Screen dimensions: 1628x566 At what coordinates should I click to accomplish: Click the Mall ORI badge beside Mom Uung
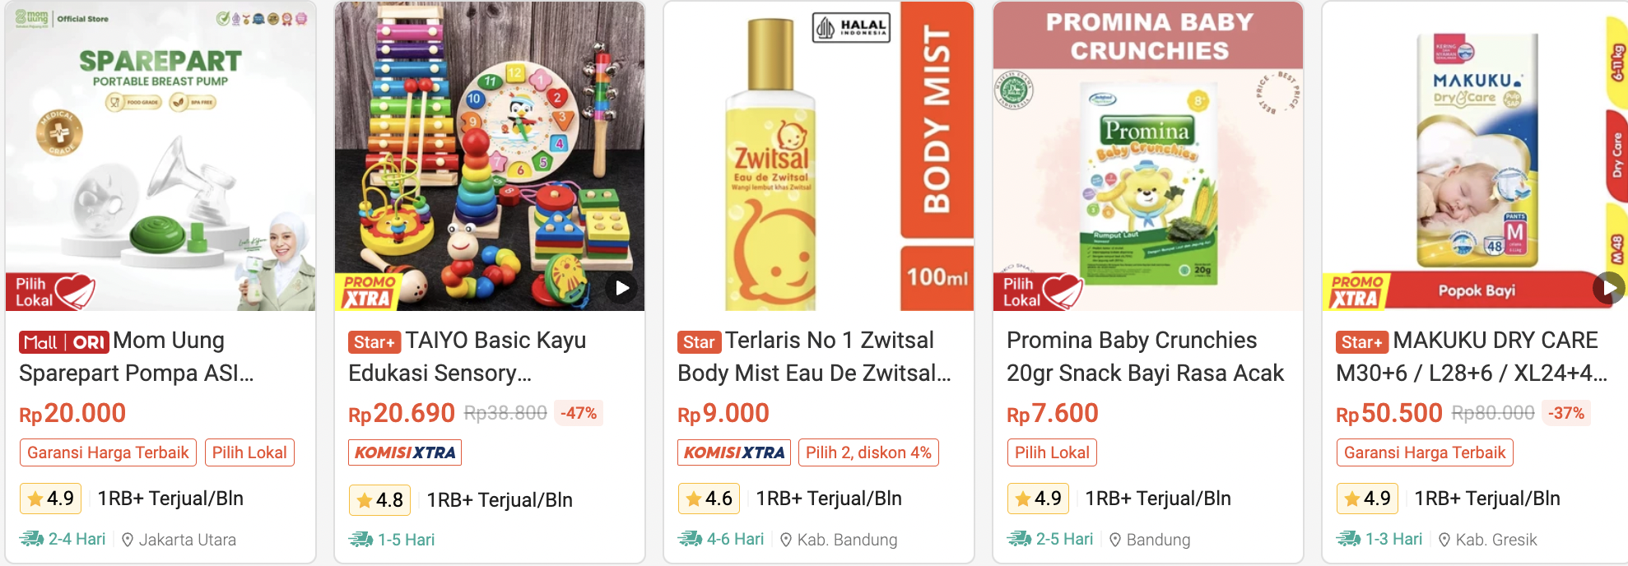pos(63,342)
